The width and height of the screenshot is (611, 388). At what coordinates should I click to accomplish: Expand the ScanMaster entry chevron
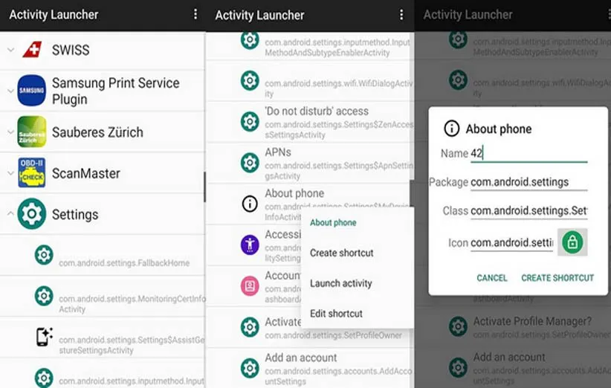(x=10, y=173)
